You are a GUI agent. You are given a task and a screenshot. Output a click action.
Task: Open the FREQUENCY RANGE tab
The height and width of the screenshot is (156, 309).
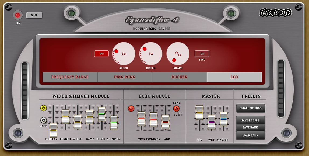coord(70,77)
